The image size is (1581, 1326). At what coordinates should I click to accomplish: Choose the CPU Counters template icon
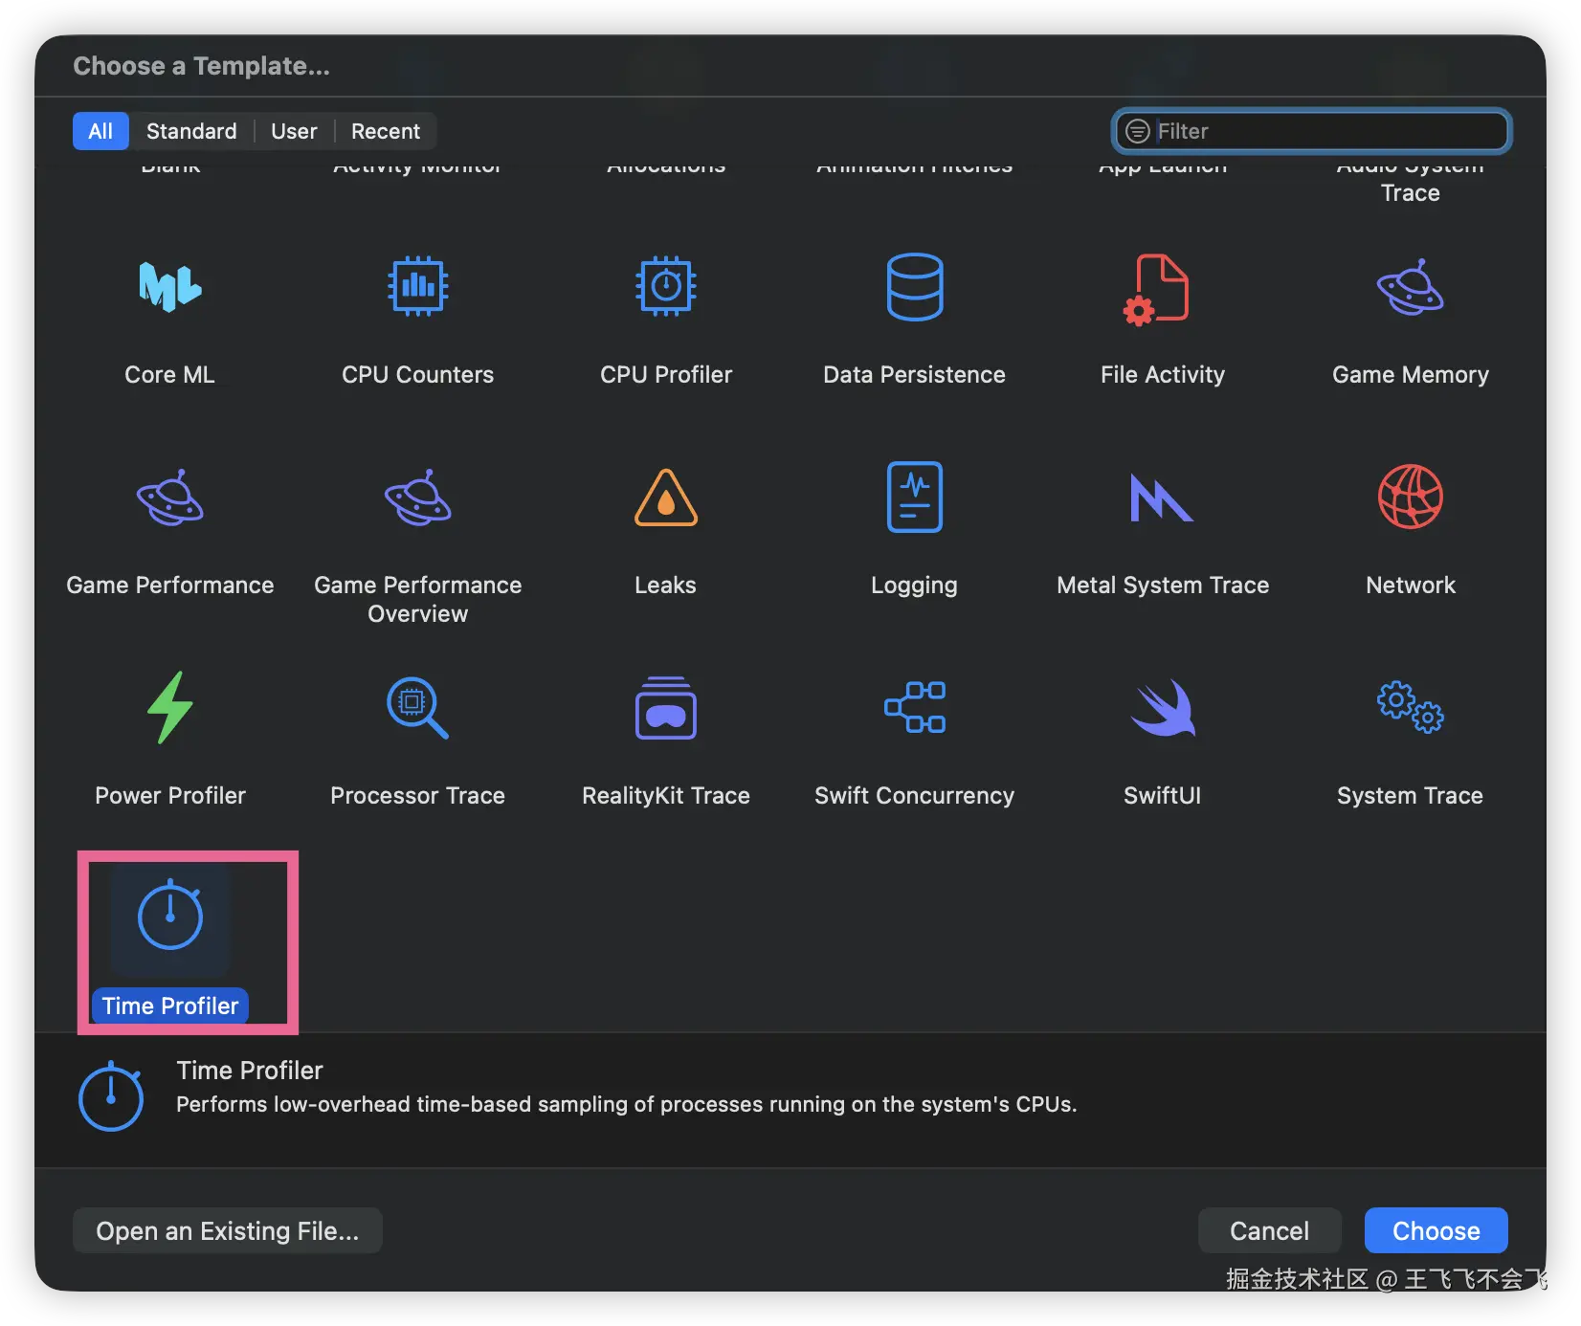pyautogui.click(x=418, y=286)
